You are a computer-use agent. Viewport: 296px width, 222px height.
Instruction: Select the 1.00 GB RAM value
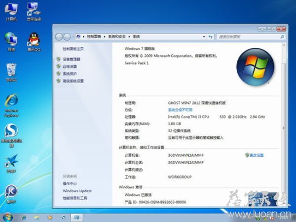click(175, 124)
